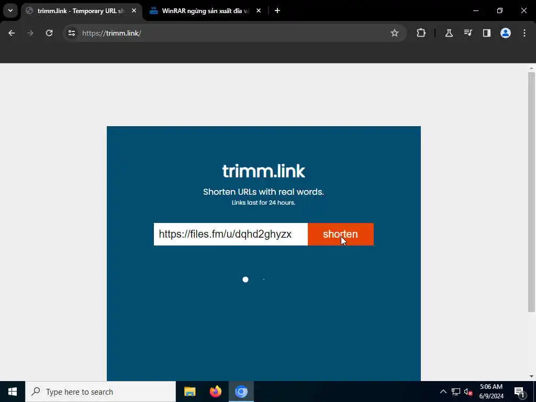Click 'Shorten URLs with real words.' text
Screen dimensions: 536x402
tap(264, 192)
